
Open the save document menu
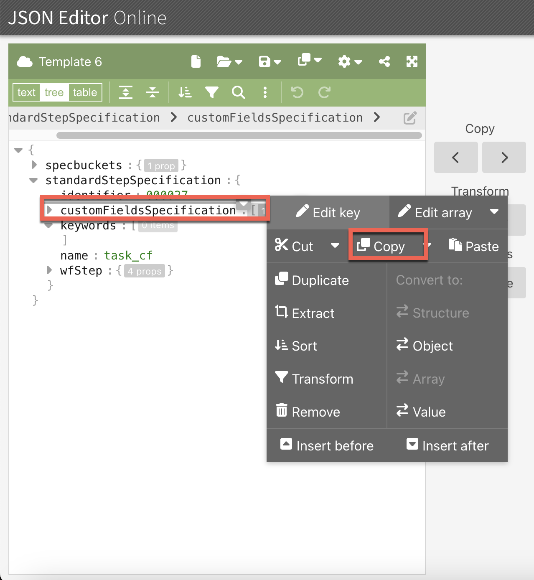click(270, 61)
